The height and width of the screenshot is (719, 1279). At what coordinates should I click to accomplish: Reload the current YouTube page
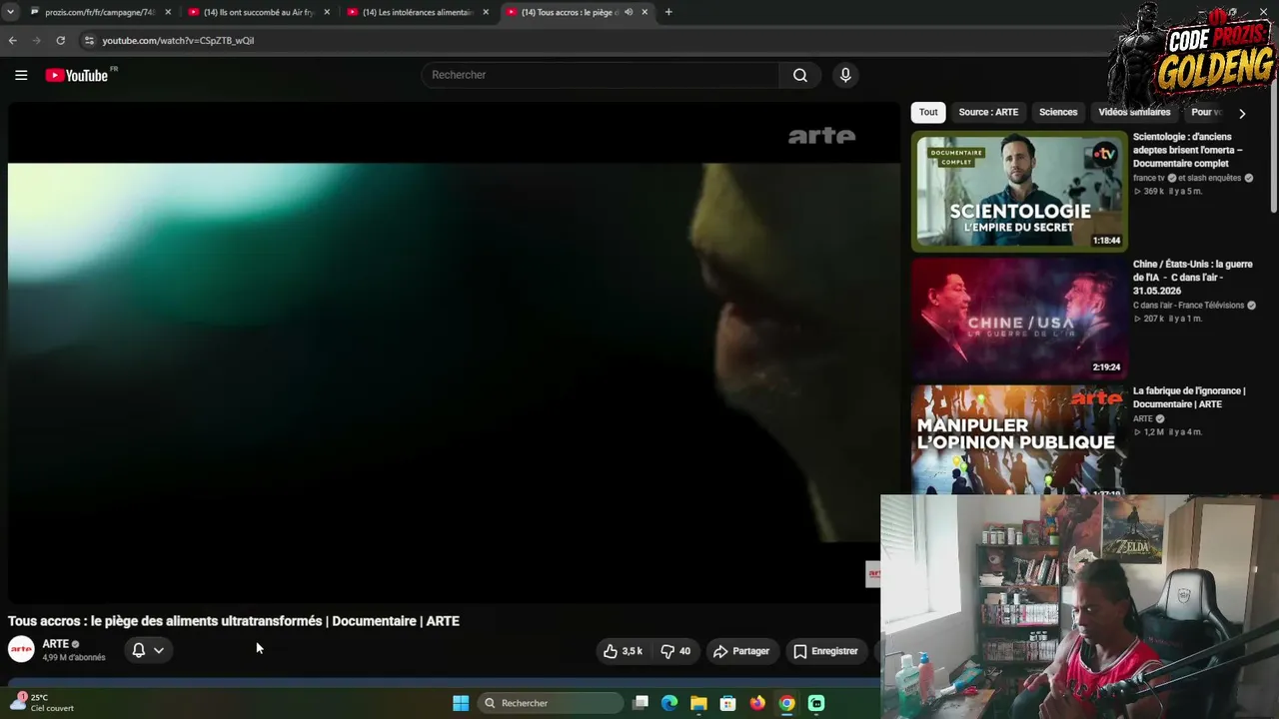tap(61, 41)
